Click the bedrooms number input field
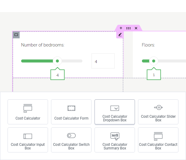The height and width of the screenshot is (160, 186). 103,61
